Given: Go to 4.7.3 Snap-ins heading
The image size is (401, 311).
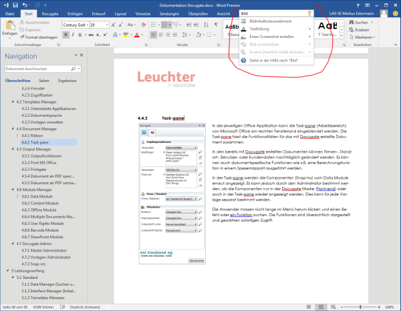Looking at the screenshot, I should point(33,264).
